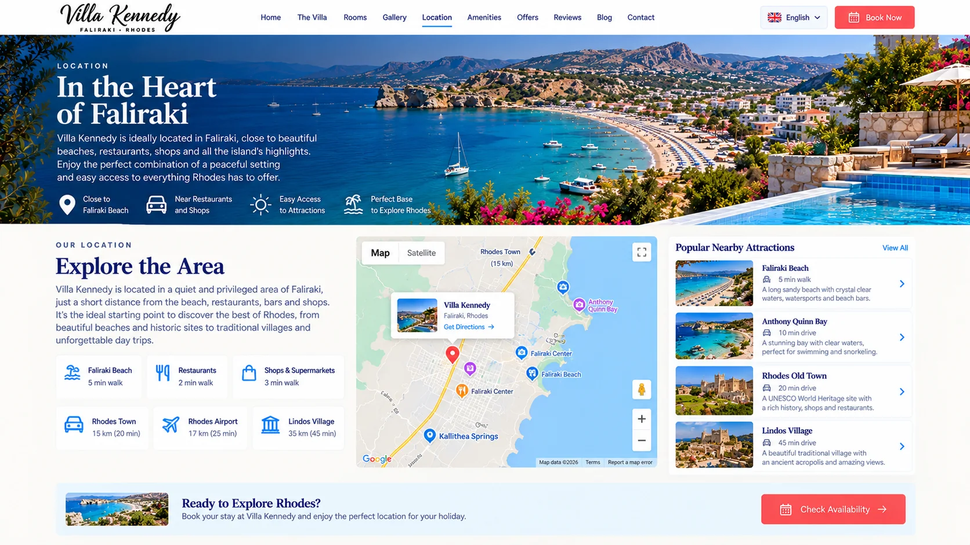This screenshot has width=970, height=545.
Task: Click the Kallithea Springs map marker
Action: (429, 436)
